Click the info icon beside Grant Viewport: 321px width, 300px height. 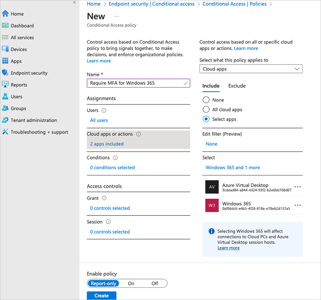104,198
